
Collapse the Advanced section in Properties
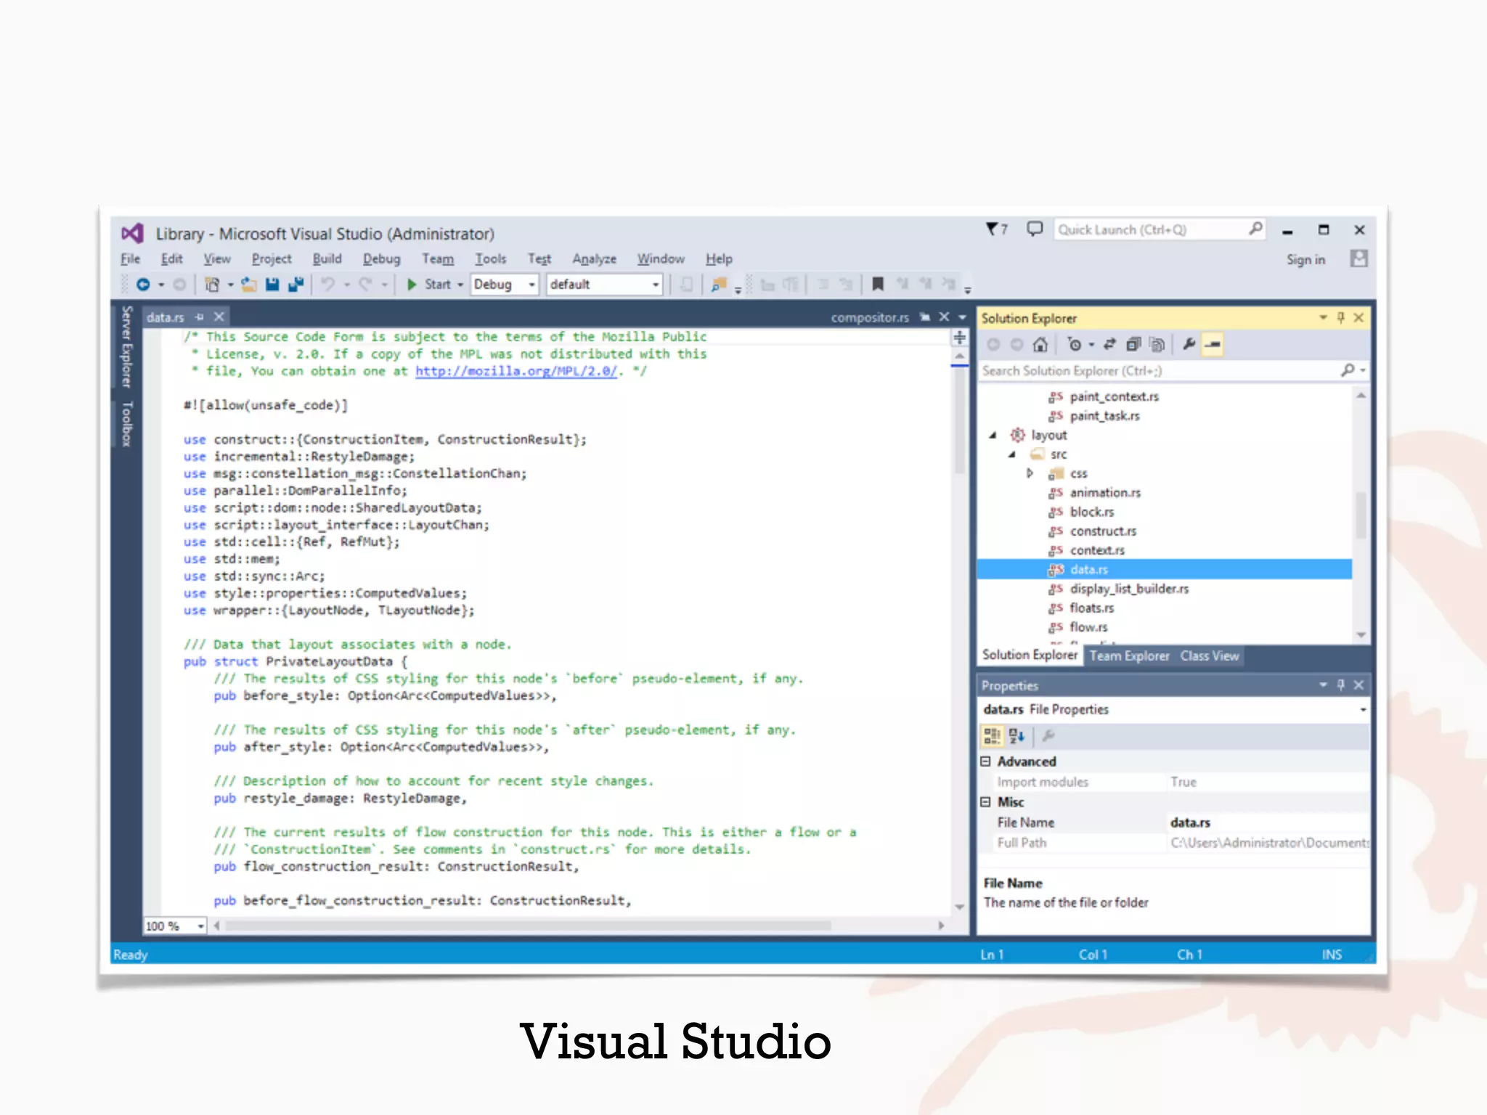click(x=985, y=761)
